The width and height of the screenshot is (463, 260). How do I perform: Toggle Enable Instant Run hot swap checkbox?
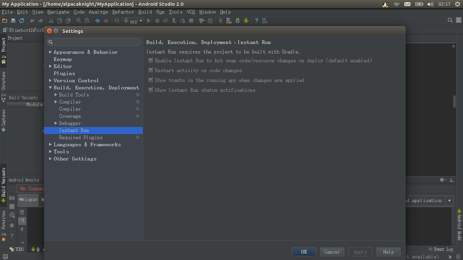151,61
